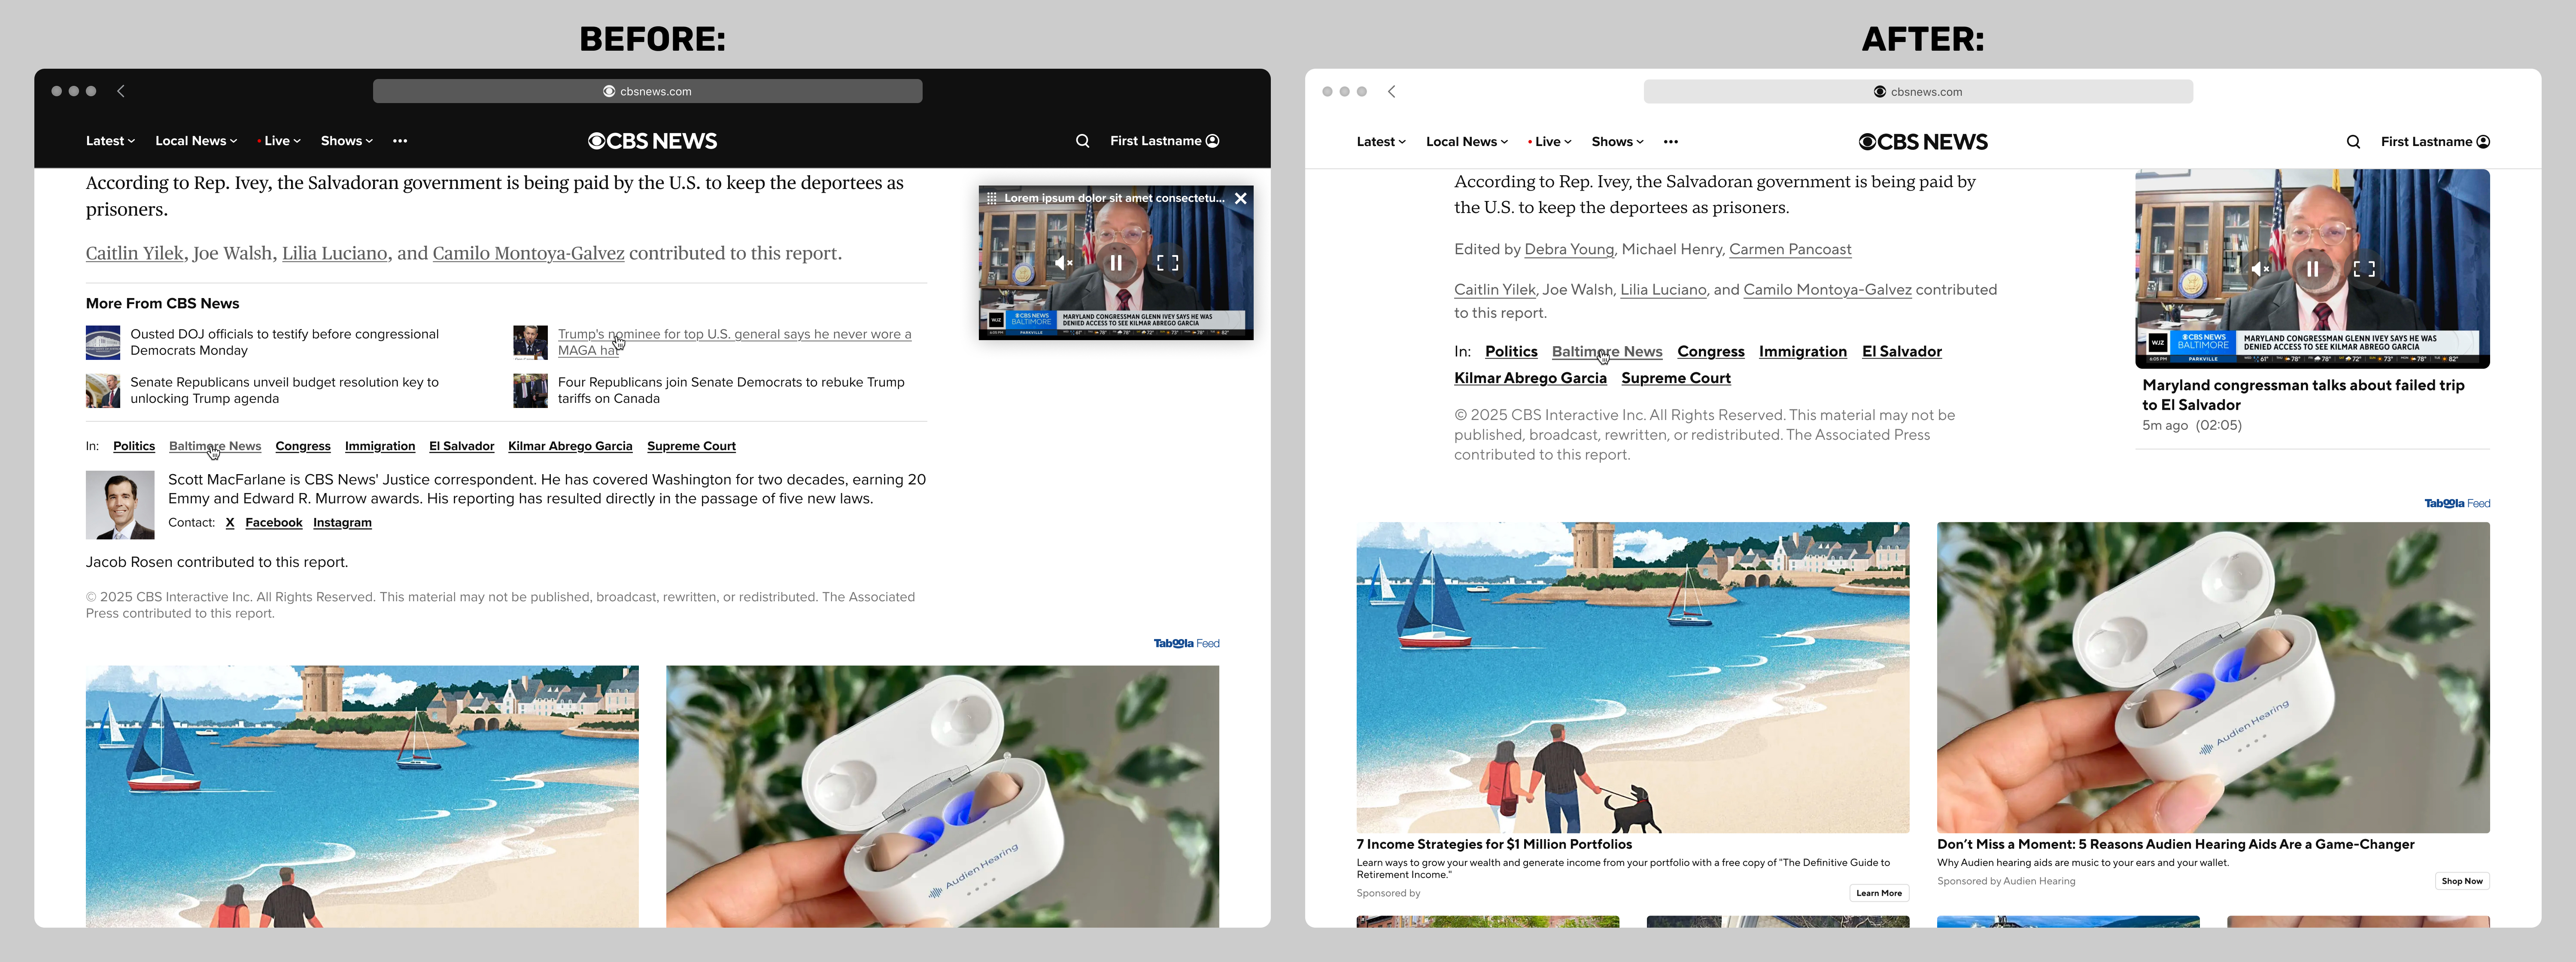Pause the playing video

tap(1115, 263)
